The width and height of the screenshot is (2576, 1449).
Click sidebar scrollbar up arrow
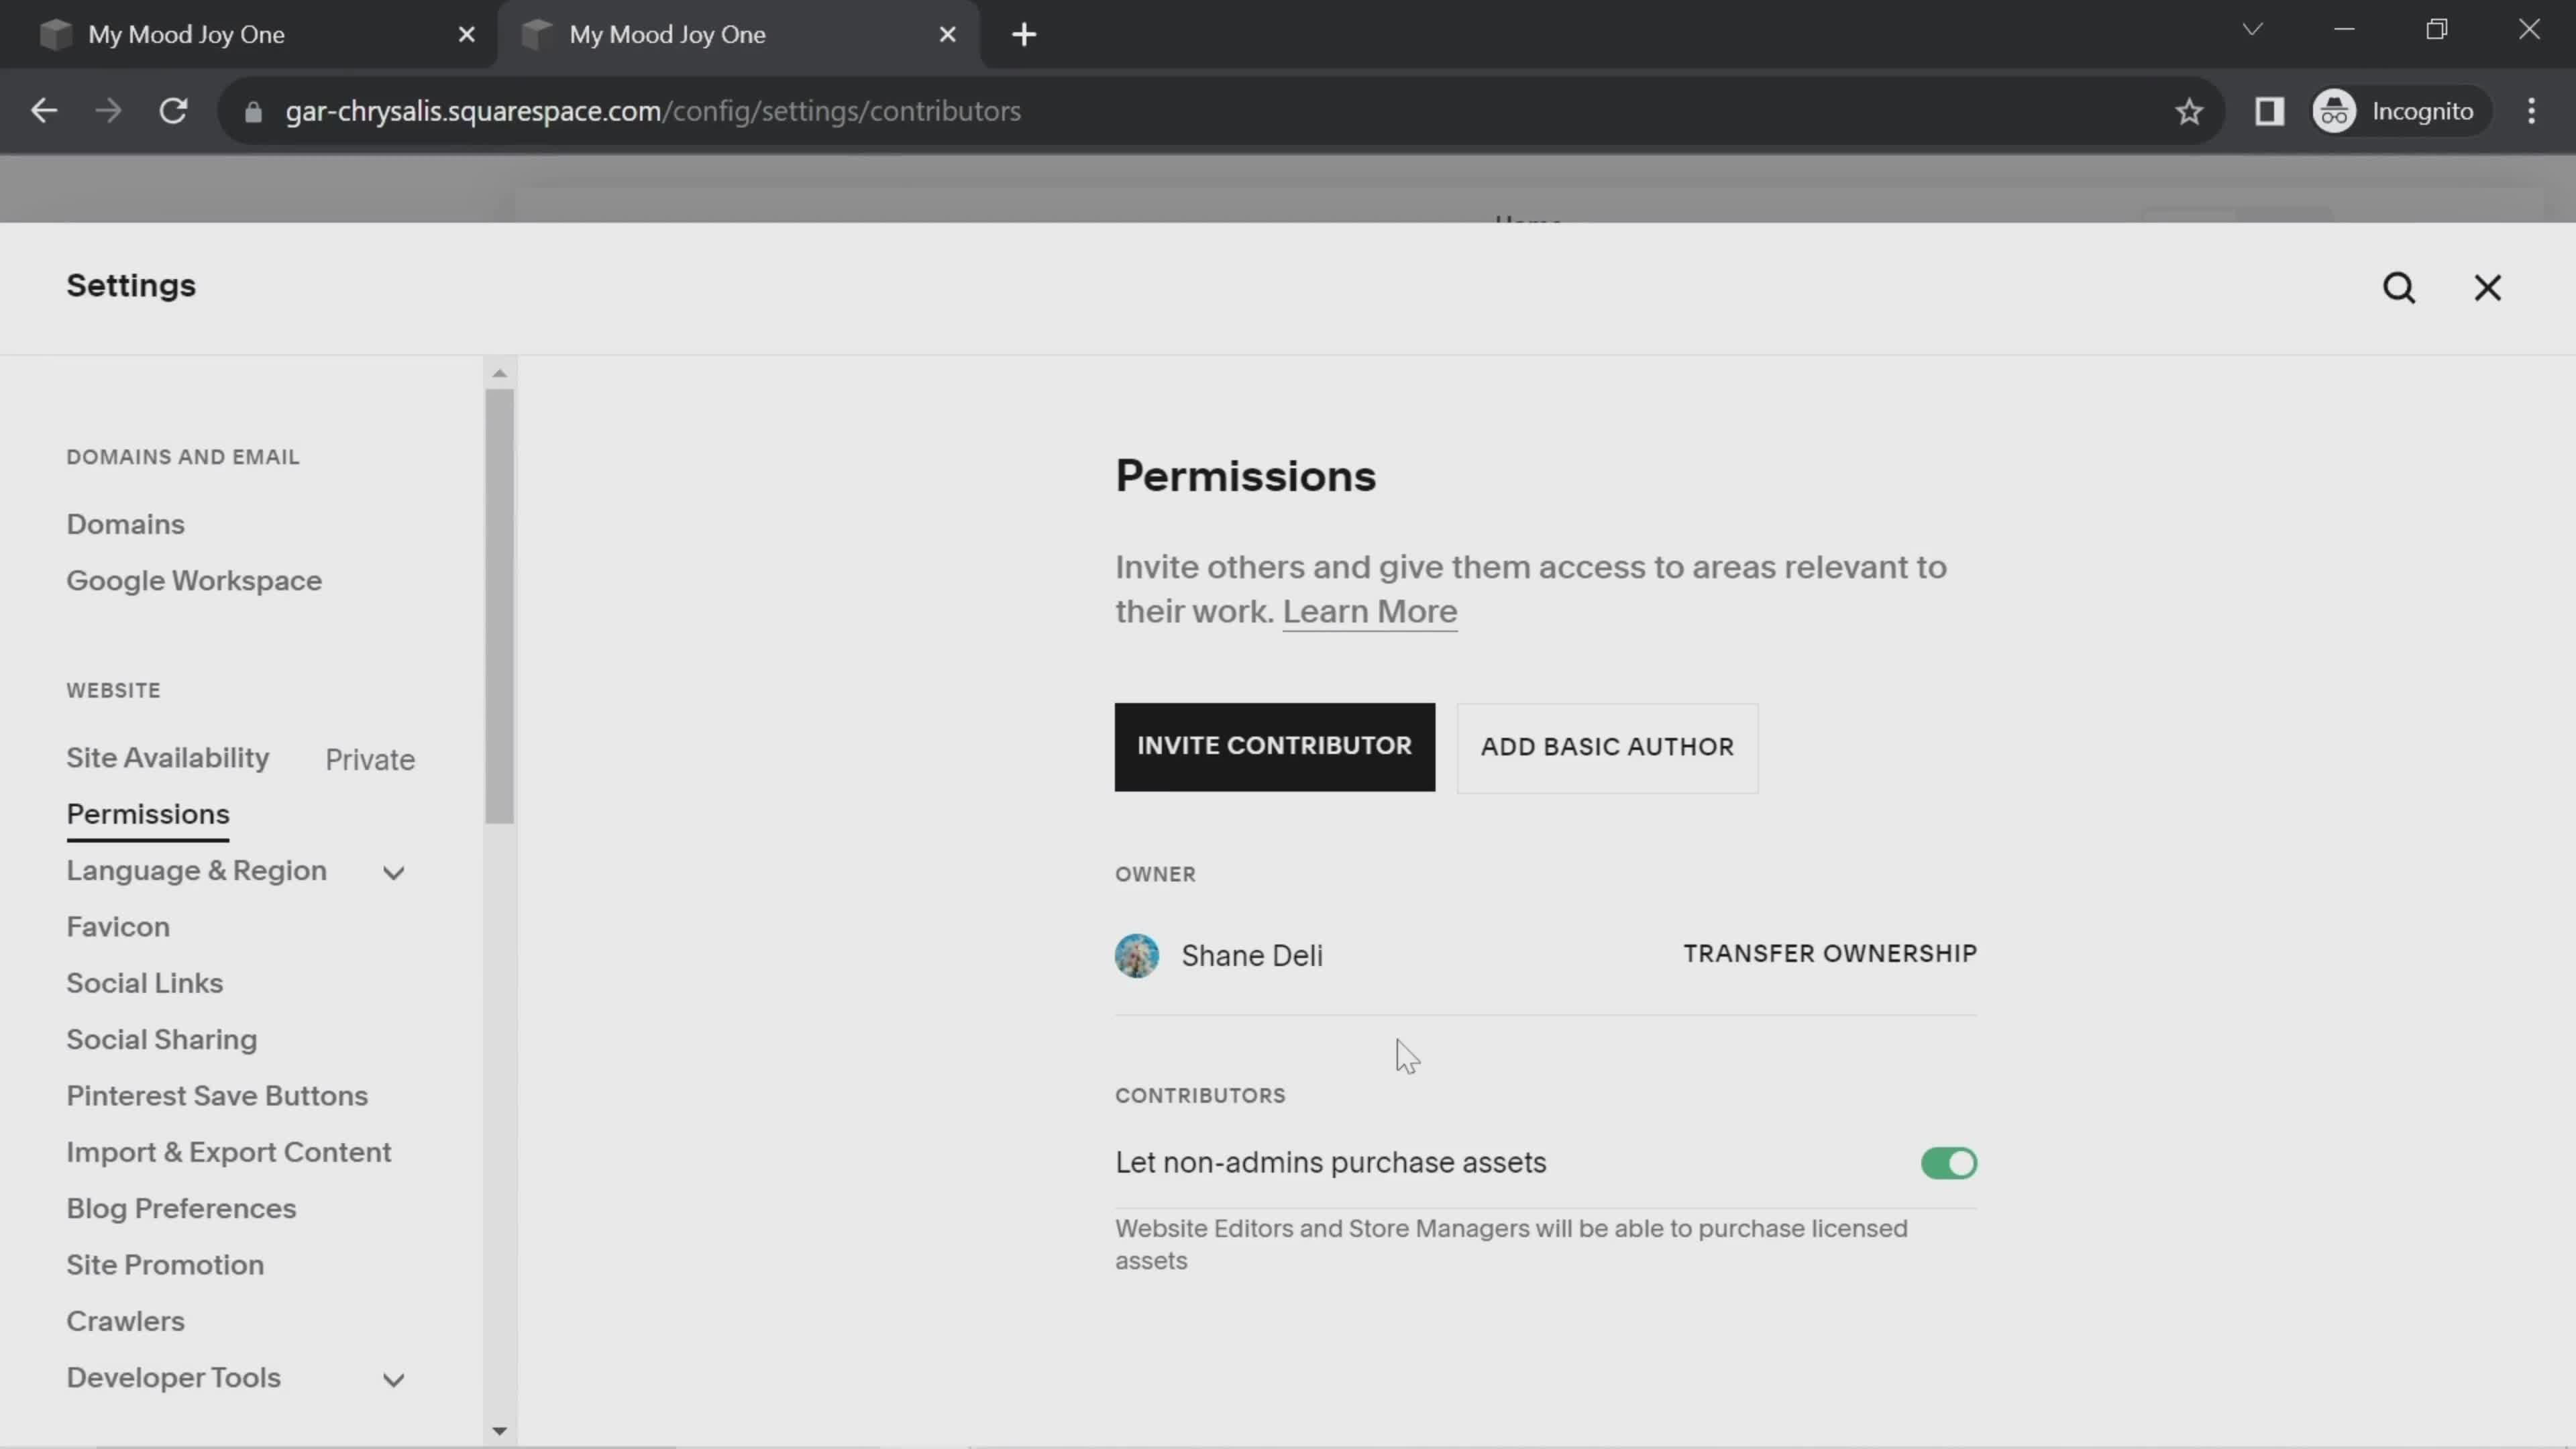point(500,373)
